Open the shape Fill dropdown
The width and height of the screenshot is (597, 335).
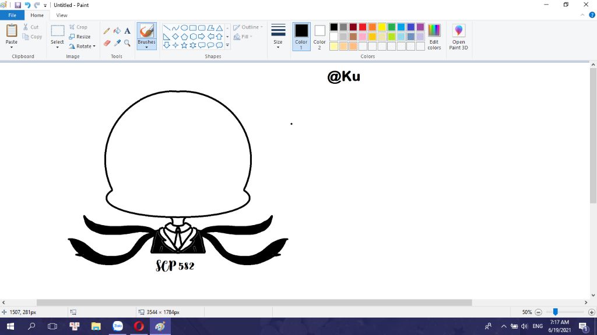tap(243, 37)
